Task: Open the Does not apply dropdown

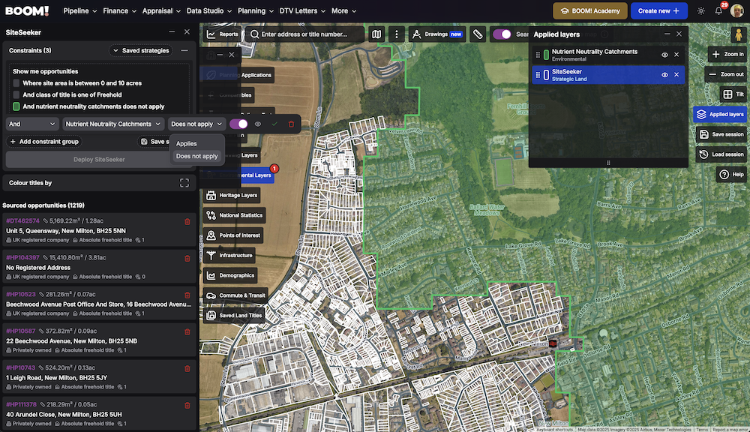Action: tap(196, 124)
